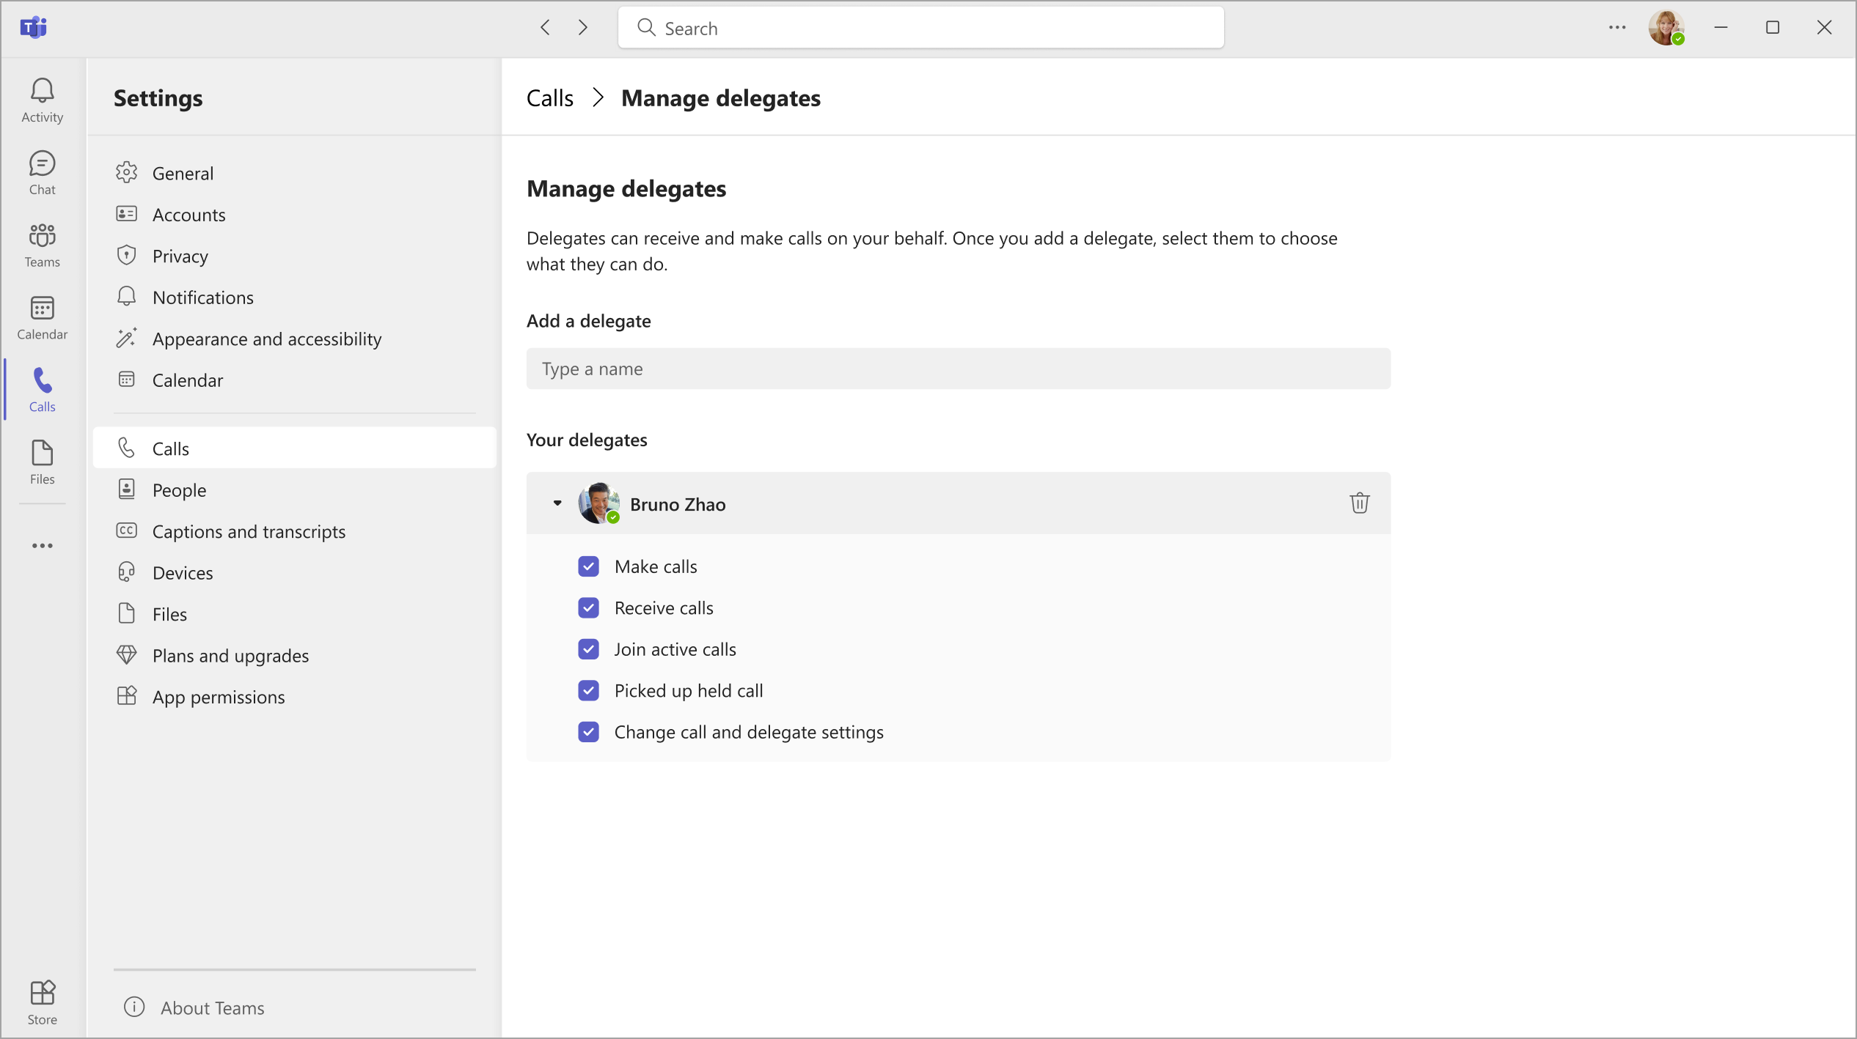This screenshot has height=1039, width=1857.
Task: Click delete delegate trash icon
Action: (x=1360, y=503)
